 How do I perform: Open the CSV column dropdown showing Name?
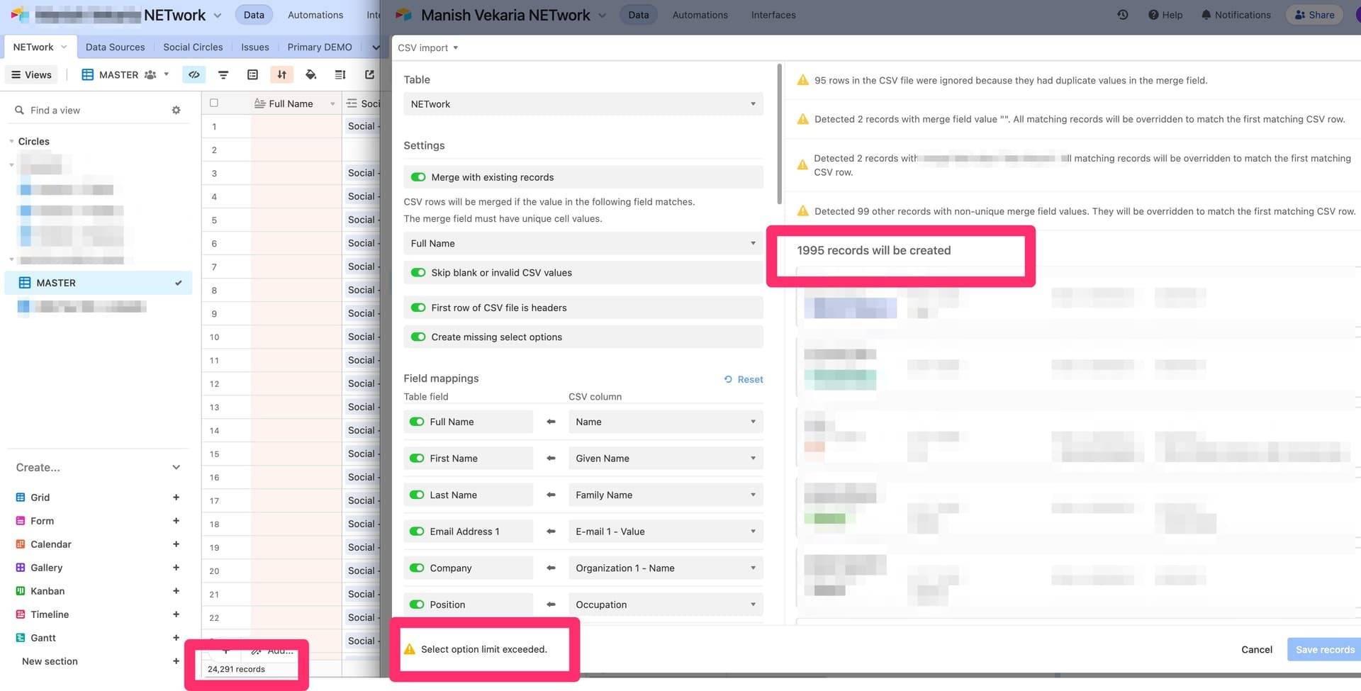tap(666, 422)
